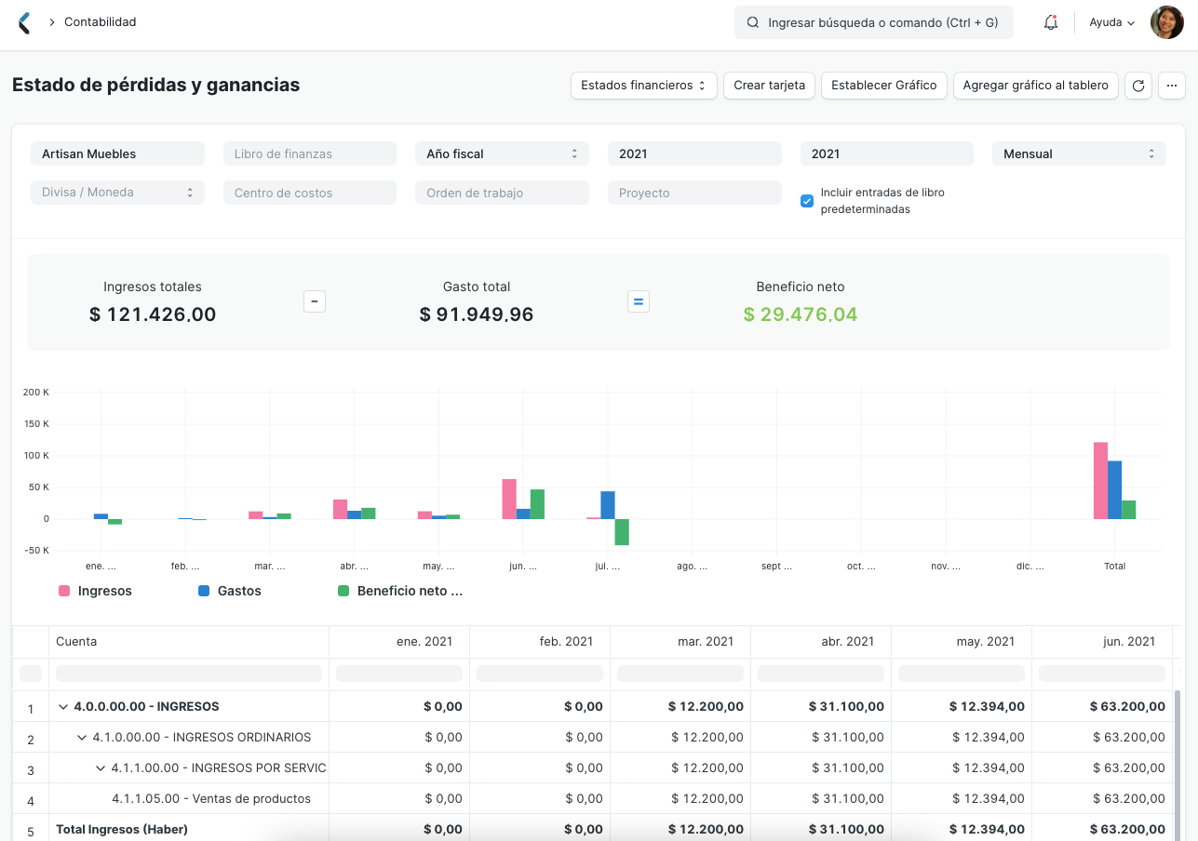This screenshot has height=841, width=1198.
Task: Open the Ayuda menu
Action: [1110, 21]
